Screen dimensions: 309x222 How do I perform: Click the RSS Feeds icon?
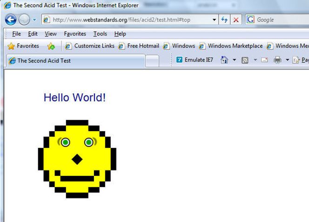(245, 60)
